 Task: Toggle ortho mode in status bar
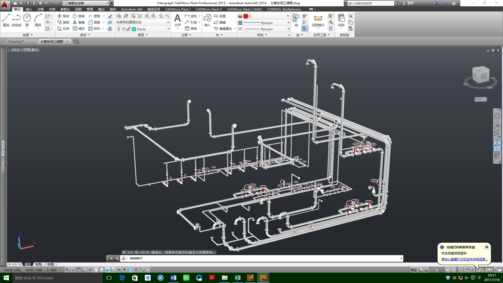pyautogui.click(x=84, y=270)
